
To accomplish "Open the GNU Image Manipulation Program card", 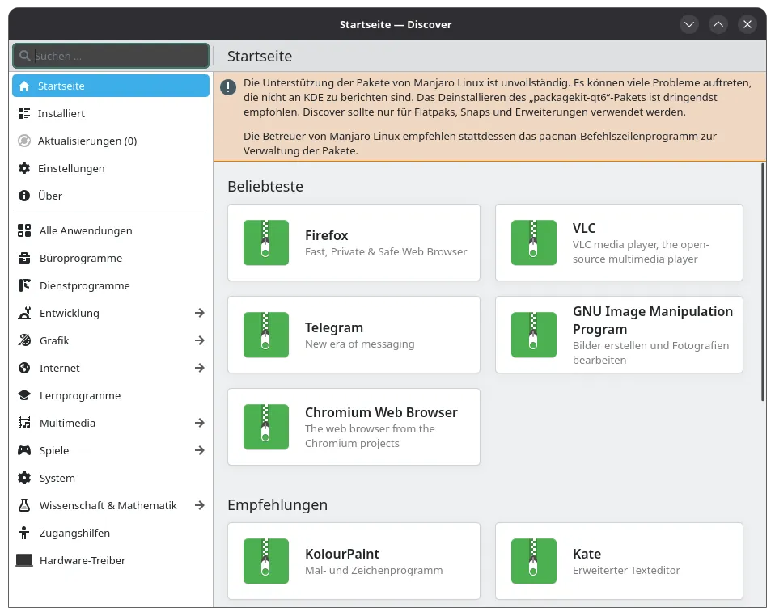I will tap(619, 335).
